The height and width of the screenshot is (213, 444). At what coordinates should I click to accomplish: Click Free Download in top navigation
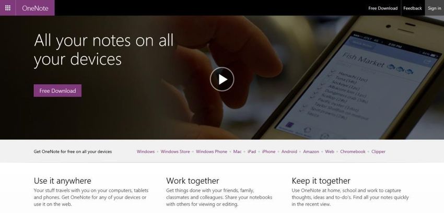[383, 8]
